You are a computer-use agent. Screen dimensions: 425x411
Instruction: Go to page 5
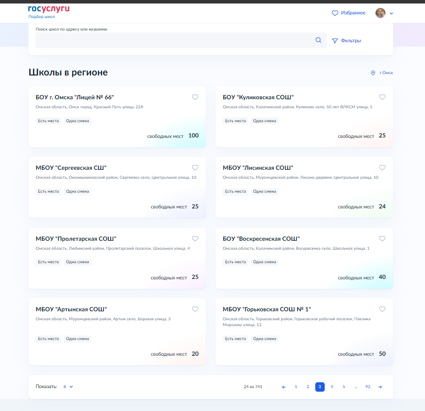tap(344, 387)
